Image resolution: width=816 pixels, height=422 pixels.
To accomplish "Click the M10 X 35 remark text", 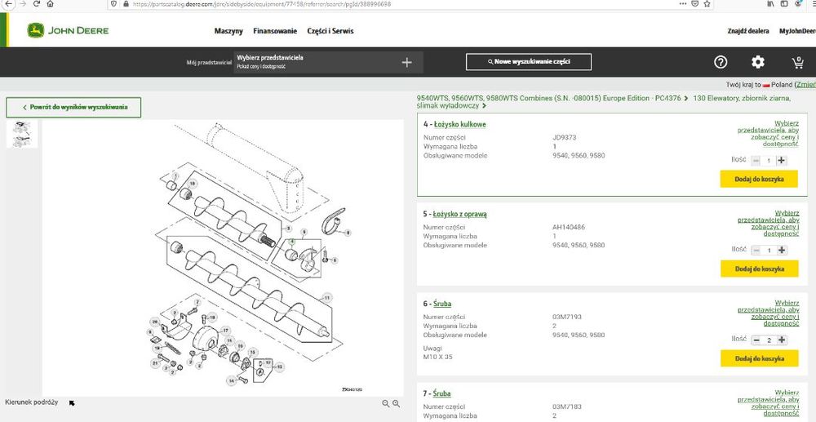I will [437, 357].
